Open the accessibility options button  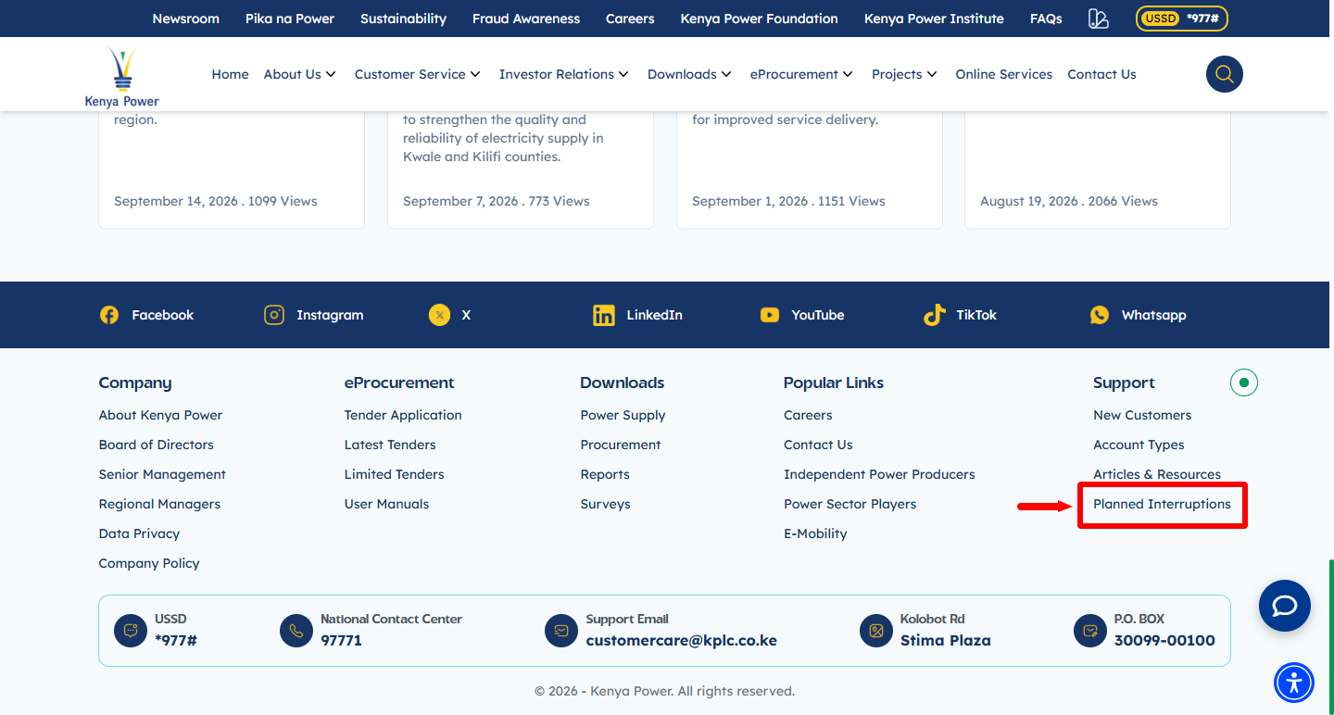tap(1294, 683)
